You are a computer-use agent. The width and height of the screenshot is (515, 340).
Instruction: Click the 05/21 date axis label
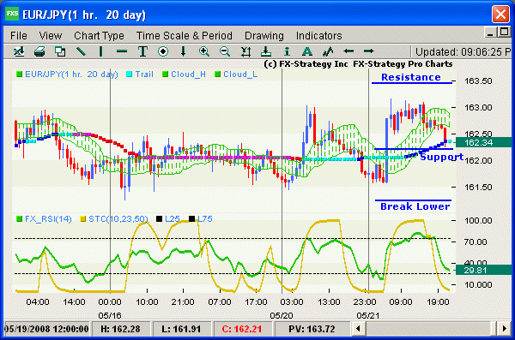pyautogui.click(x=368, y=315)
